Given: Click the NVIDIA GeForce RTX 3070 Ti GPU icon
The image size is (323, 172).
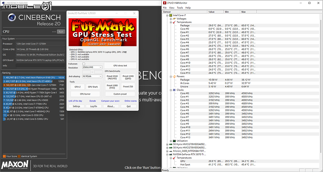Looking at the screenshot, I should [171, 154].
